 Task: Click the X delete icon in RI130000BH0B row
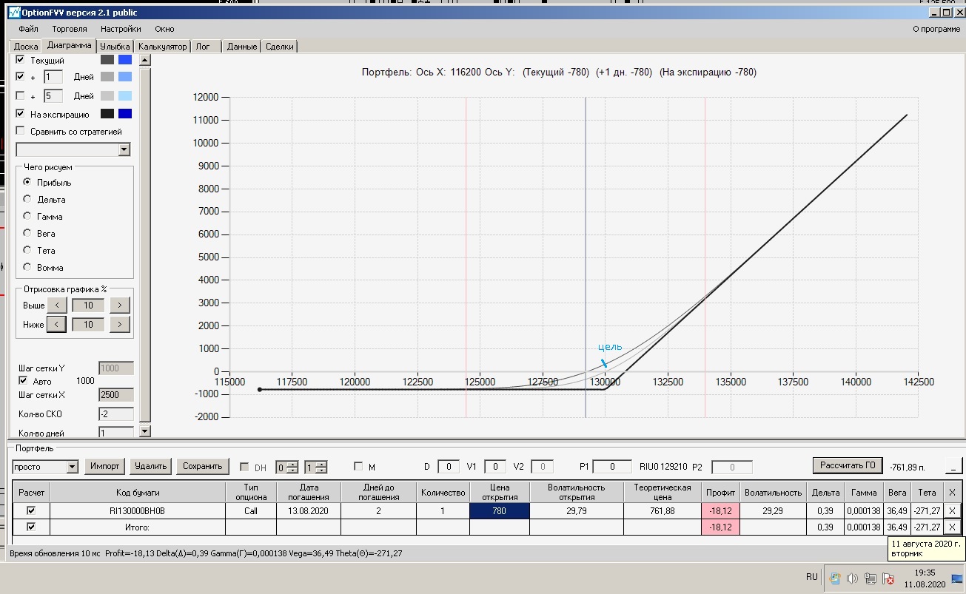(952, 510)
